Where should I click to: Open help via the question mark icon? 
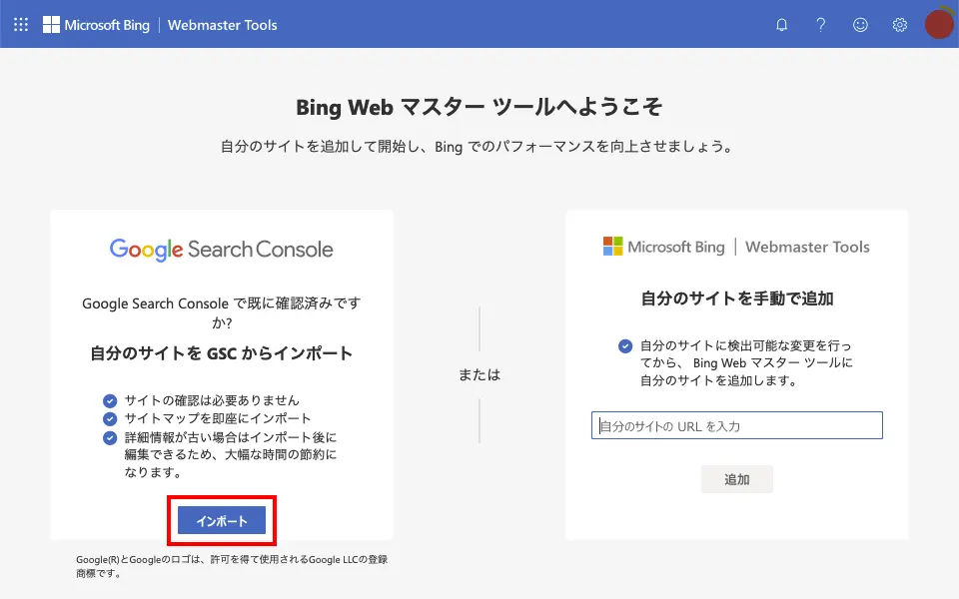(821, 25)
